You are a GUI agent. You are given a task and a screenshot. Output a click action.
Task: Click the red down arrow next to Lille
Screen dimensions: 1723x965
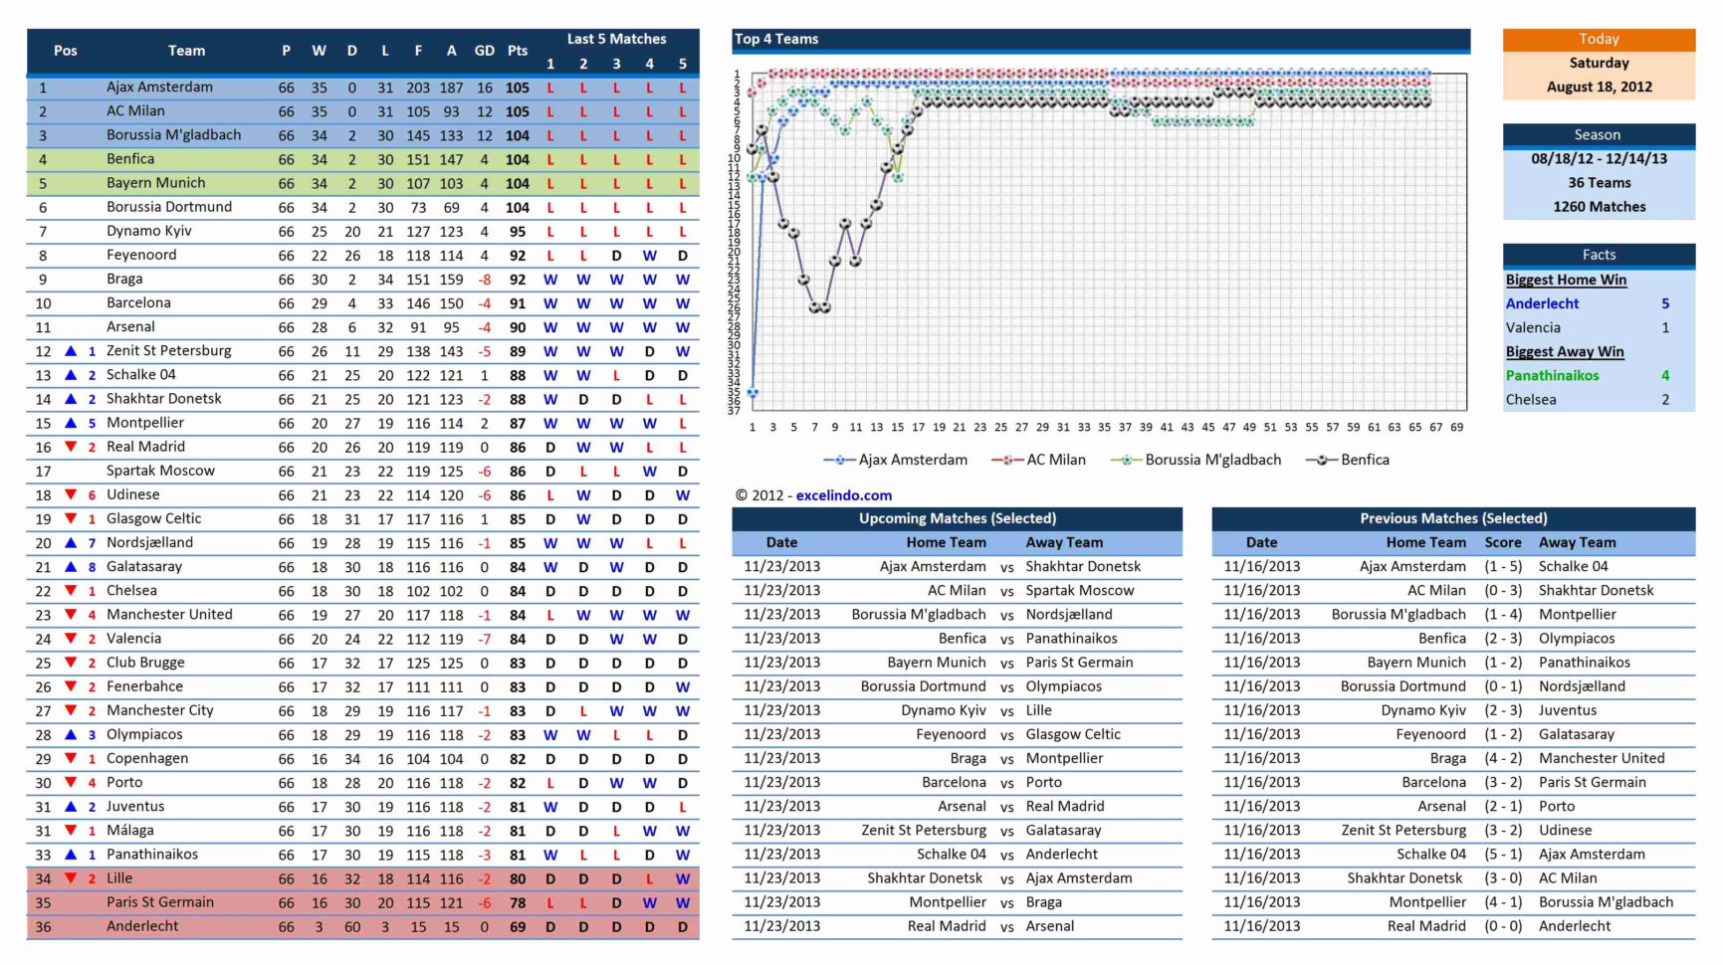[70, 877]
